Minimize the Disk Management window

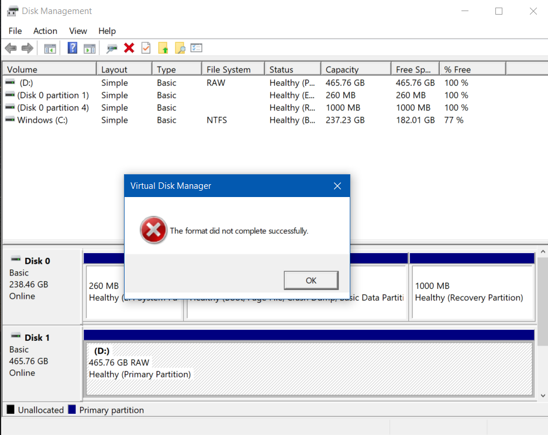pos(465,11)
